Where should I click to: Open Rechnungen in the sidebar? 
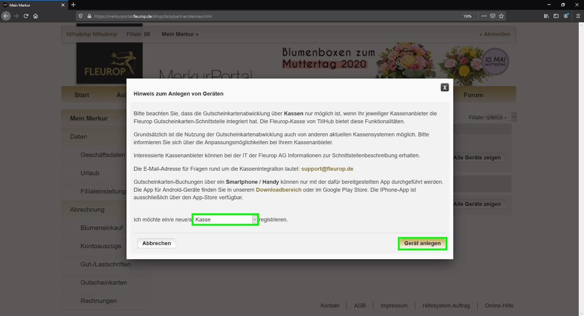tap(99, 301)
